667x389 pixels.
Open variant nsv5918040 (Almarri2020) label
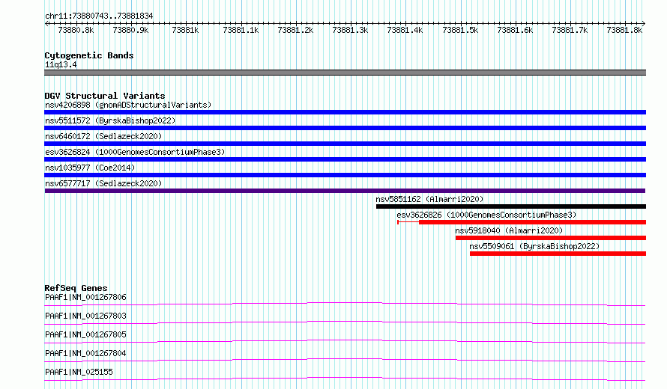point(509,230)
